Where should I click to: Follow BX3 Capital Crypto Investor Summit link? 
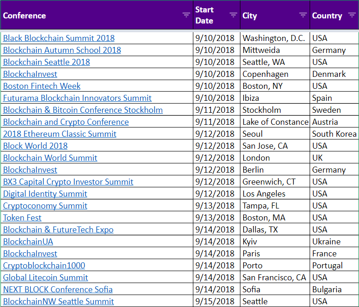[68, 182]
